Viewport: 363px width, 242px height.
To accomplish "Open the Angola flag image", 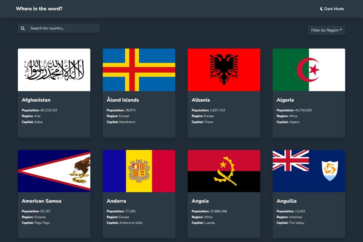I will point(224,171).
